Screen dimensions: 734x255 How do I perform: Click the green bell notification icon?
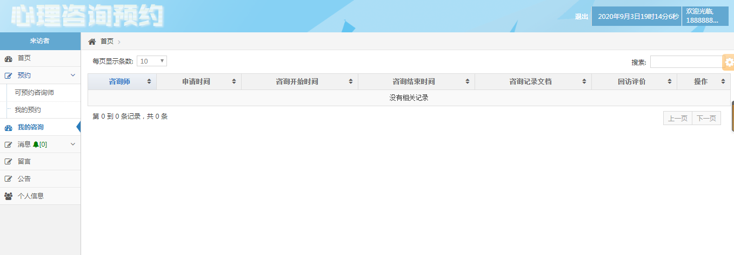pos(36,144)
